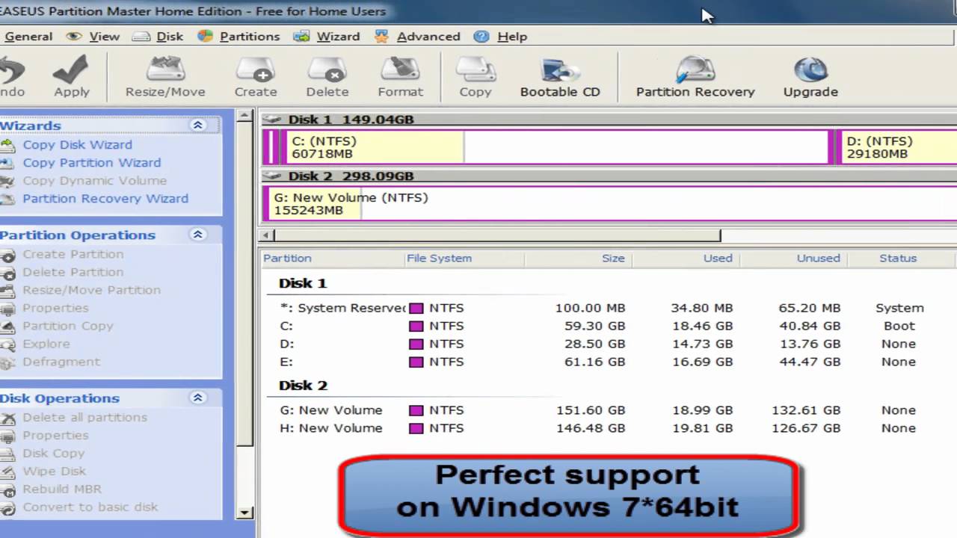The width and height of the screenshot is (957, 538).
Task: Select the D: (NTFS) block in disk map
Action: pos(897,147)
